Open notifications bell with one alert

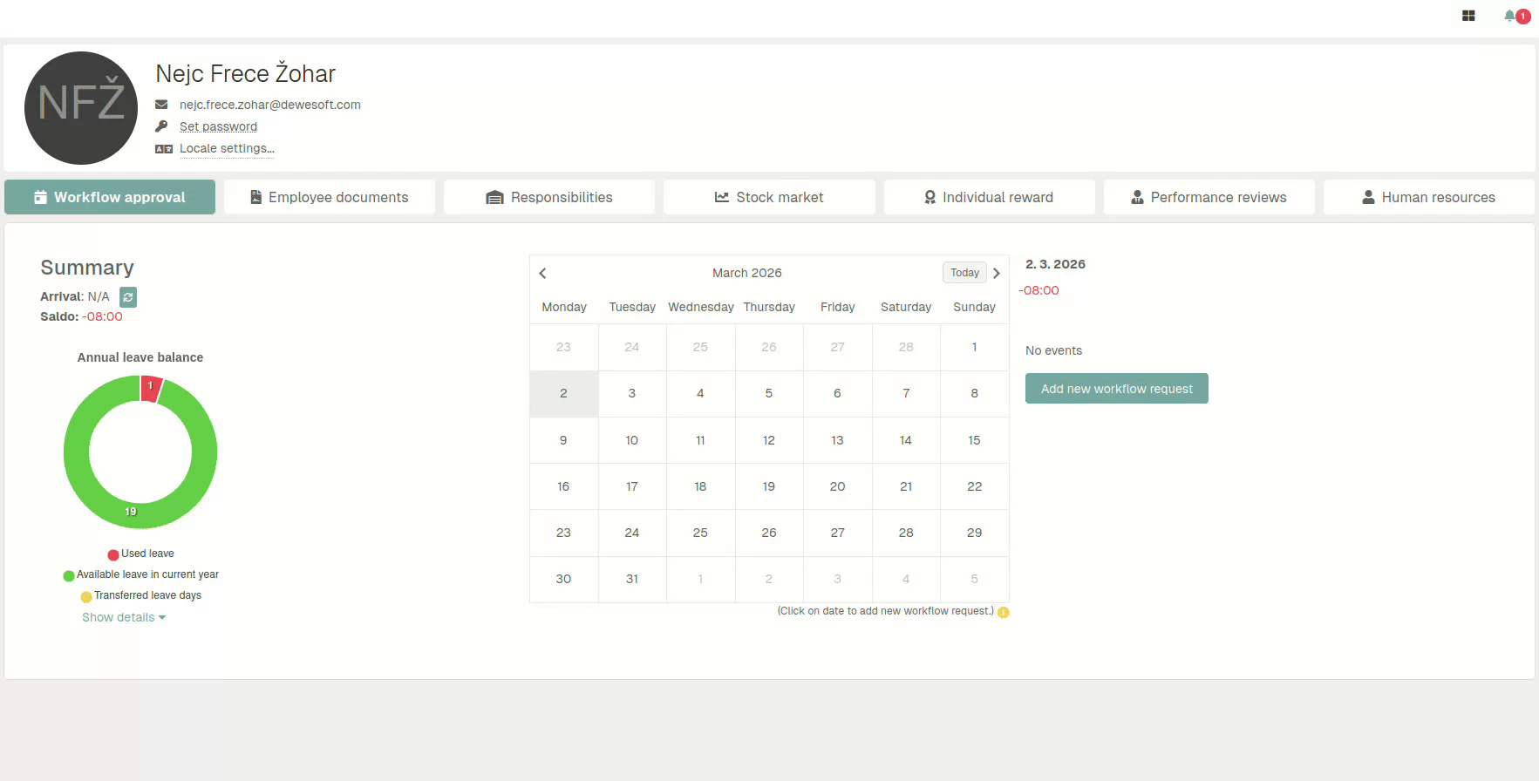tap(1515, 16)
